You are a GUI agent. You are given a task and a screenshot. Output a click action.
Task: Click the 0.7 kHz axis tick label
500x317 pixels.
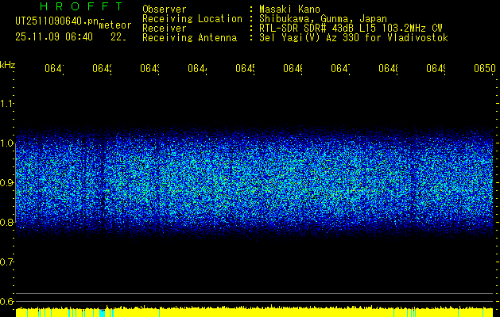[x=6, y=262]
